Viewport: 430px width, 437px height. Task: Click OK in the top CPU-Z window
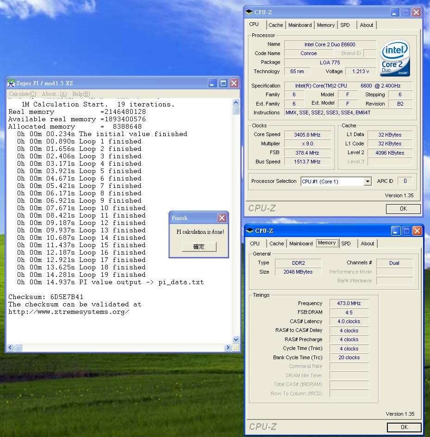click(403, 209)
